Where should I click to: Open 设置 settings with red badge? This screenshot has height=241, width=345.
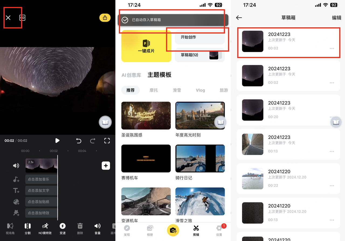tap(219, 230)
